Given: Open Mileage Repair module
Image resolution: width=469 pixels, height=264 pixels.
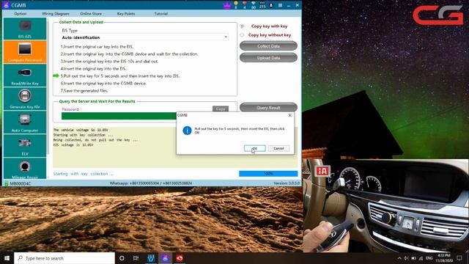Looking at the screenshot, I should click(x=25, y=169).
